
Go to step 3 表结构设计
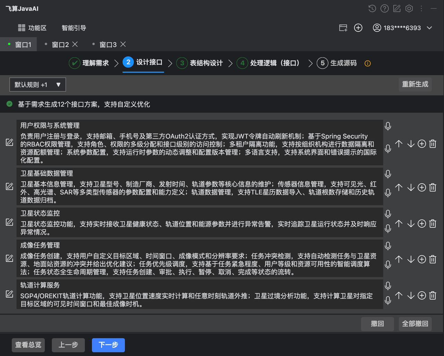(x=199, y=63)
